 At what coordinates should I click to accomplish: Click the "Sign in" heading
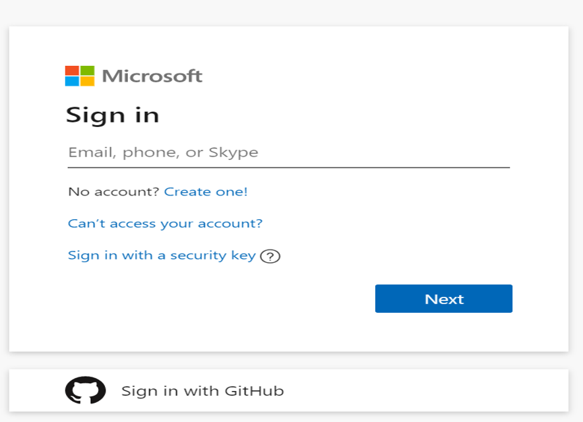pyautogui.click(x=112, y=115)
